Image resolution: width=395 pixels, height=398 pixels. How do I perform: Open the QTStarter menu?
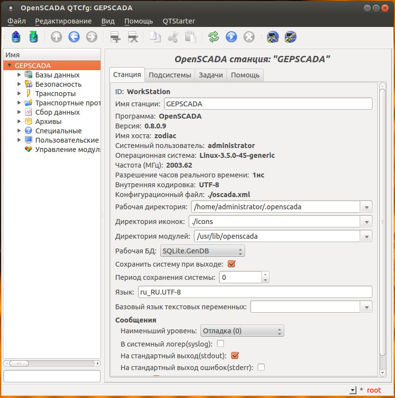pyautogui.click(x=178, y=21)
